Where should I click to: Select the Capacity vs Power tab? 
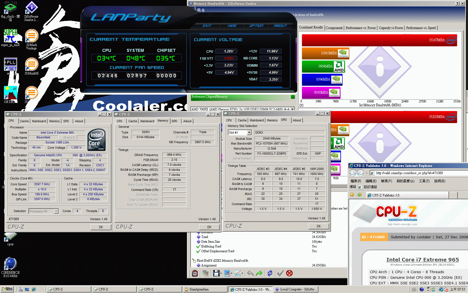click(391, 28)
